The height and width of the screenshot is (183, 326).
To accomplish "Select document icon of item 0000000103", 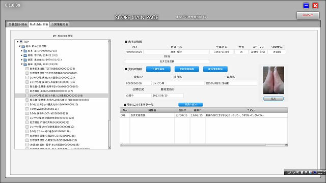I will point(27,78).
